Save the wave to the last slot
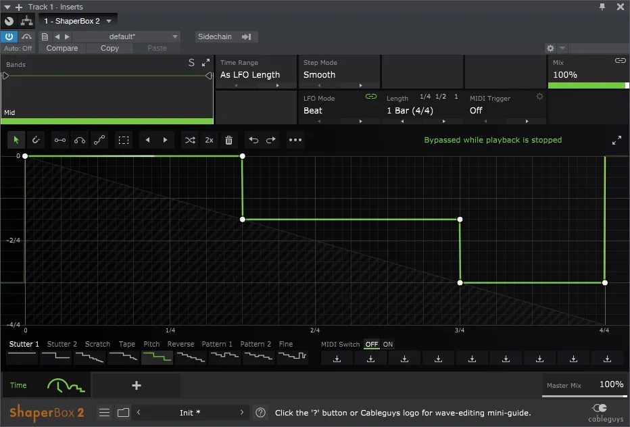The height and width of the screenshot is (427, 630). point(607,359)
